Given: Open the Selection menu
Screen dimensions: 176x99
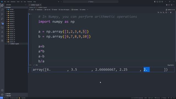Looking at the screenshot, I should [13, 2].
